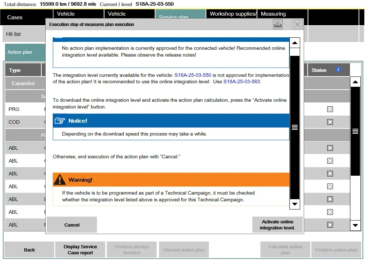Toggle the status box in the PRG row
This screenshot has width=365, height=260.
330,109
